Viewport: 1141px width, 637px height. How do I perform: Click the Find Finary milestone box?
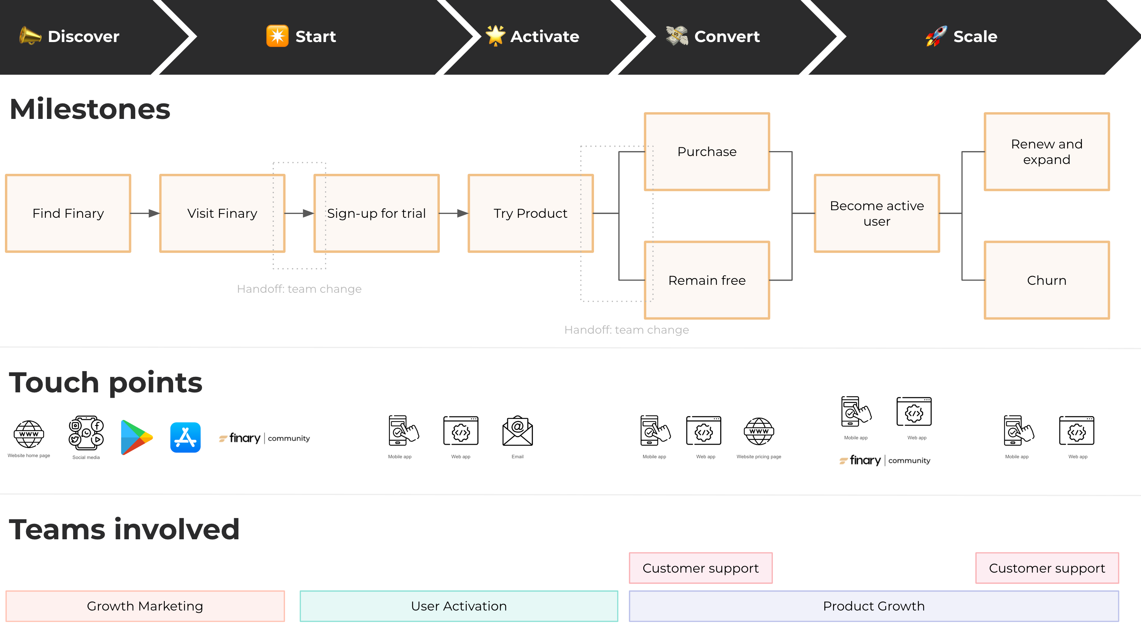click(68, 213)
